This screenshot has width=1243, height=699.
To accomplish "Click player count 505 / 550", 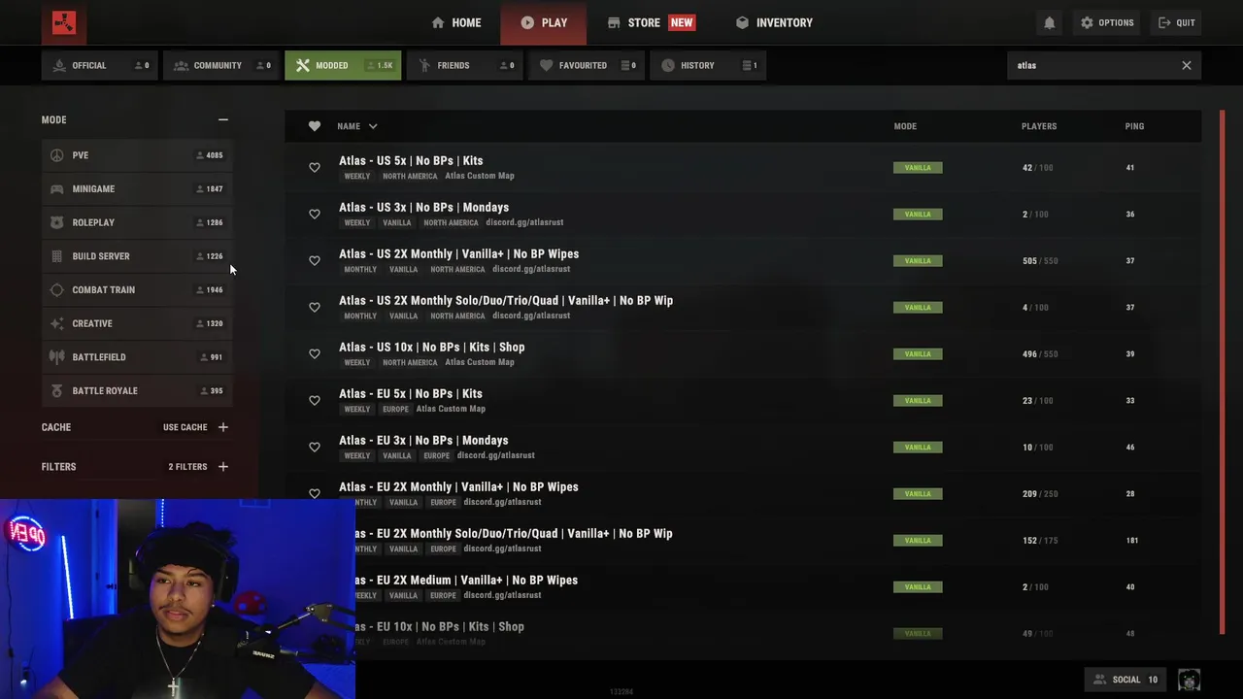I will [x=1039, y=261].
